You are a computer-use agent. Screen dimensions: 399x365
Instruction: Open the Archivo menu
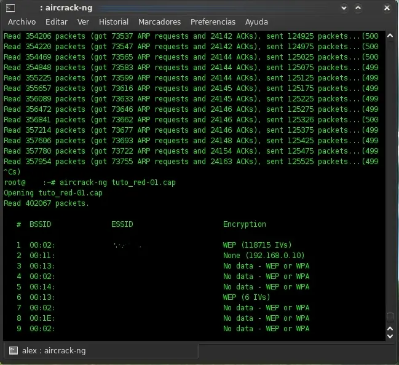pos(22,22)
